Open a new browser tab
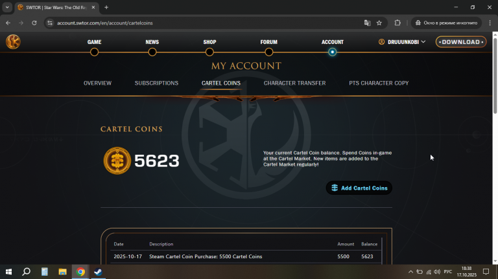This screenshot has width=498, height=279. [x=106, y=7]
